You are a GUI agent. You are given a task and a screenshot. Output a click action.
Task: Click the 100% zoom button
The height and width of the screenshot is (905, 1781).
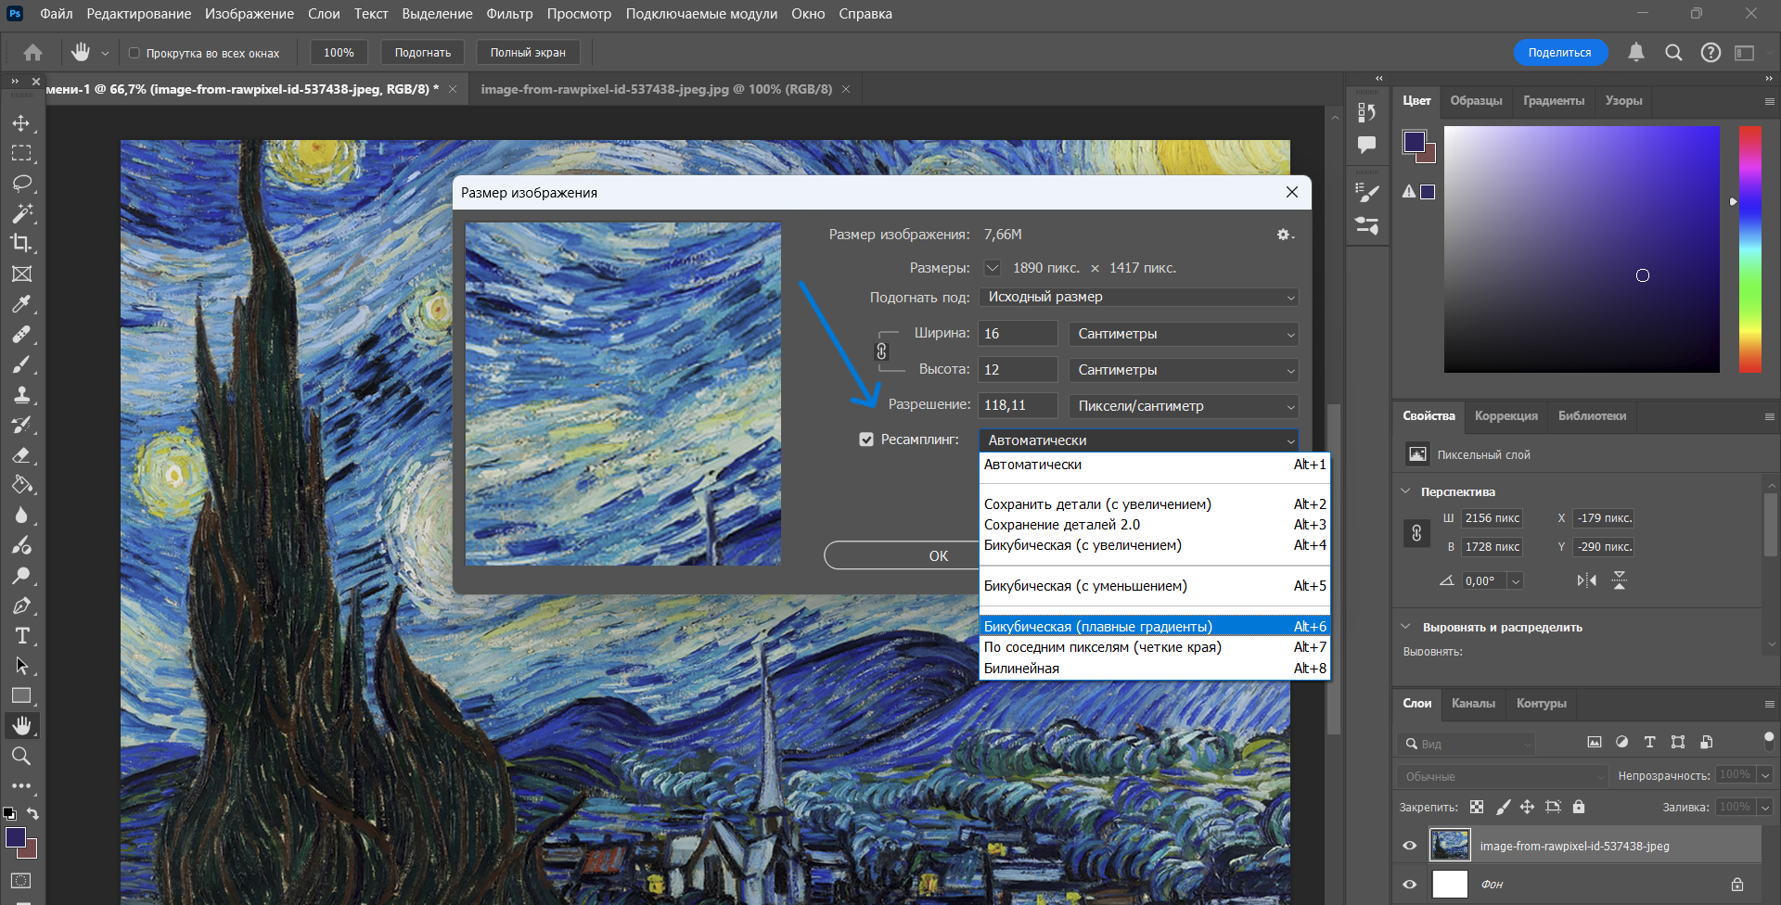click(339, 53)
